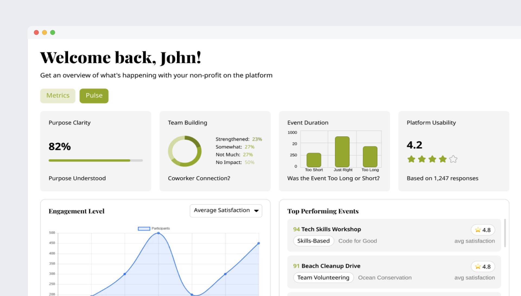
Task: Click the Too Short bar in chart
Action: pos(314,160)
